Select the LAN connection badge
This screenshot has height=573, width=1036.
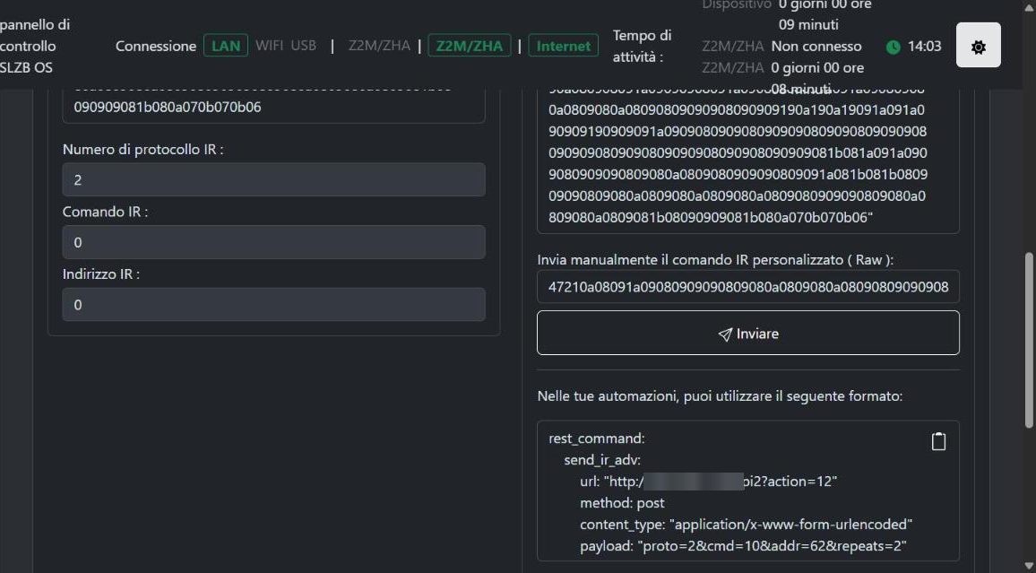[225, 46]
